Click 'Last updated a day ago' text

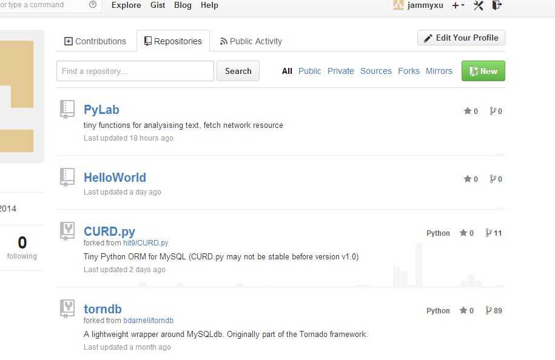click(x=123, y=192)
